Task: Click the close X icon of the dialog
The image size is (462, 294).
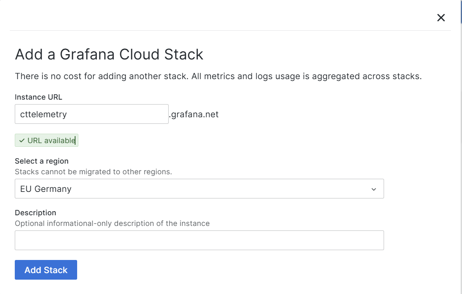Action: point(441,18)
